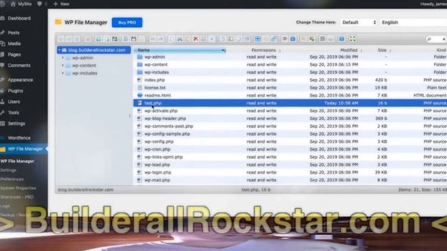The image size is (447, 251).
Task: Open the English language dropdown
Action: (x=413, y=22)
